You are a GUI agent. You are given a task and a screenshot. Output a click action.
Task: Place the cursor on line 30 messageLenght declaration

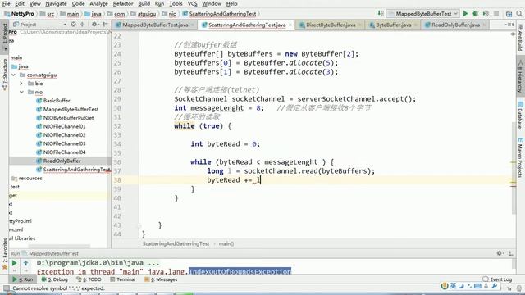coord(217,108)
